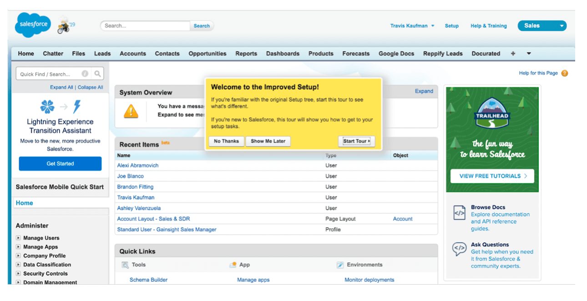Click the Salesforce cloud logo
This screenshot has width=587, height=301.
point(33,25)
